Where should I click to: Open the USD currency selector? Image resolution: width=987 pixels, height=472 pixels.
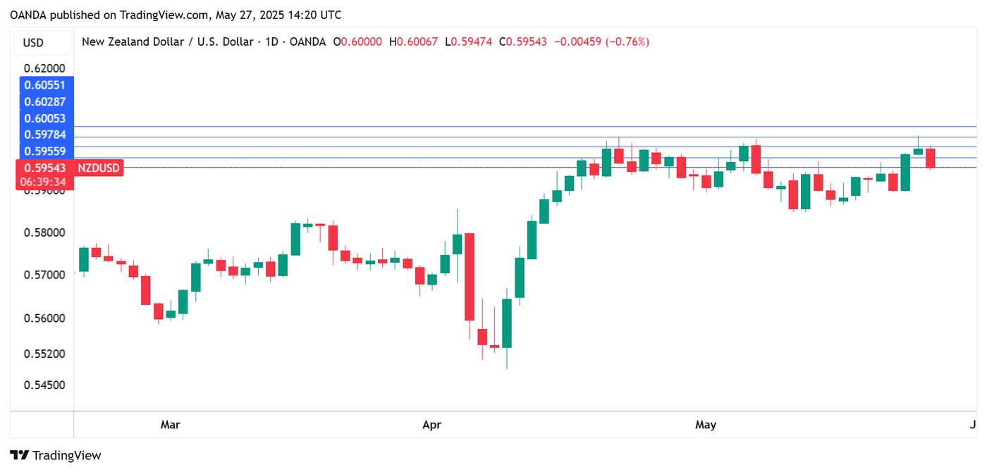click(42, 42)
